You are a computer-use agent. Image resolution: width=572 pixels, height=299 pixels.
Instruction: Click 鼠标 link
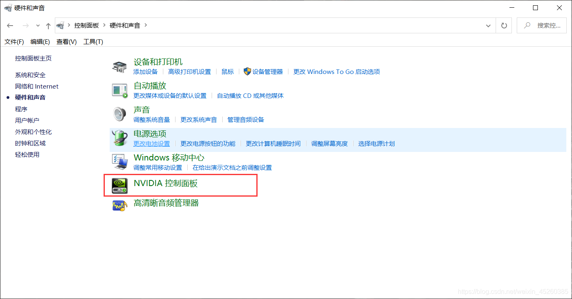coord(228,72)
